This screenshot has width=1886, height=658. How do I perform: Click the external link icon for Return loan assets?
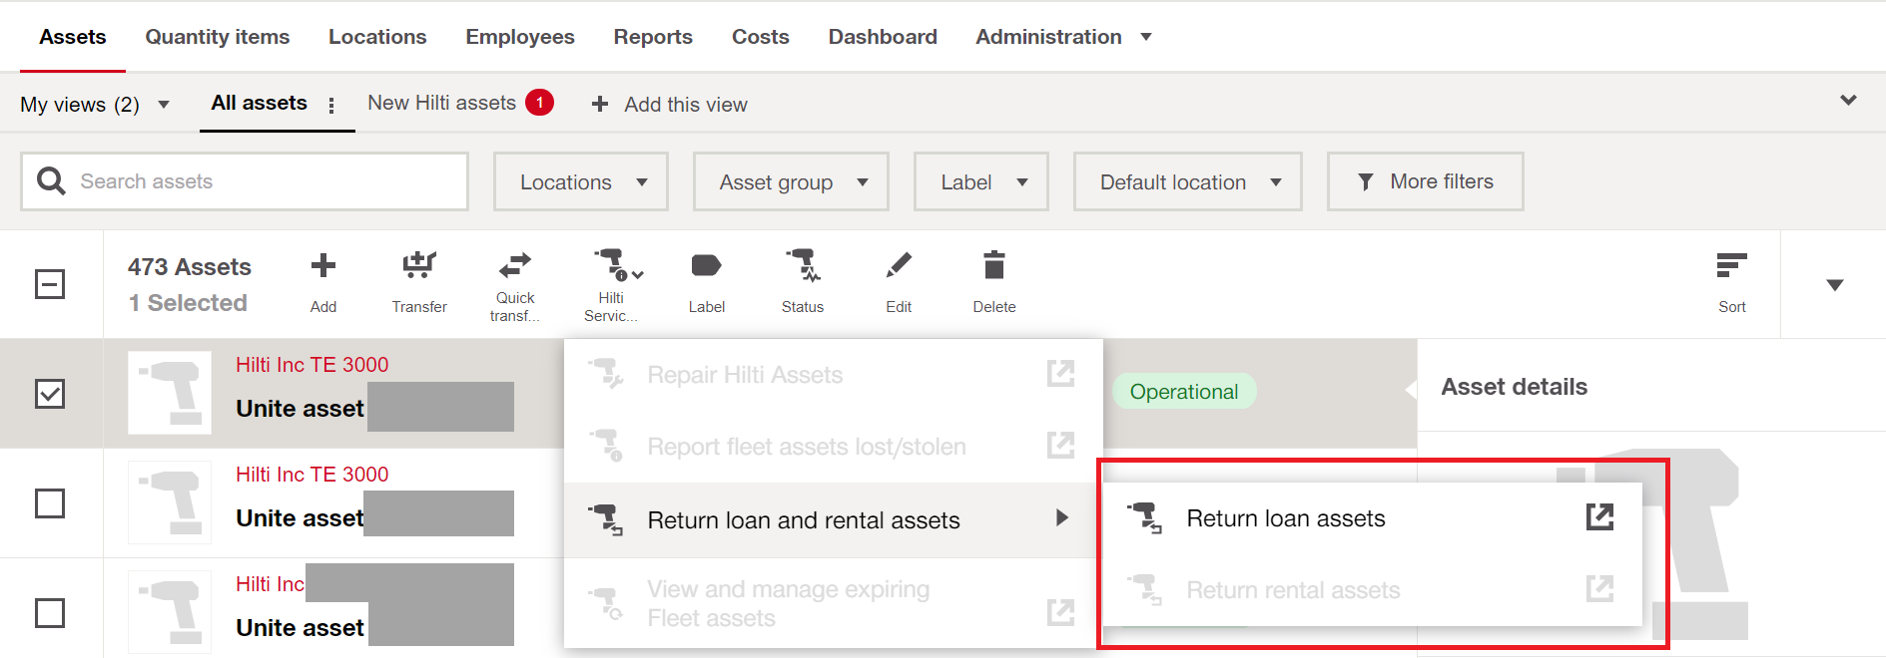pyautogui.click(x=1599, y=516)
